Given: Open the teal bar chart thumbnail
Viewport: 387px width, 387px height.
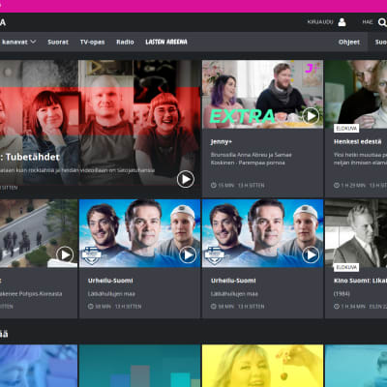Looking at the screenshot, I should 139,366.
